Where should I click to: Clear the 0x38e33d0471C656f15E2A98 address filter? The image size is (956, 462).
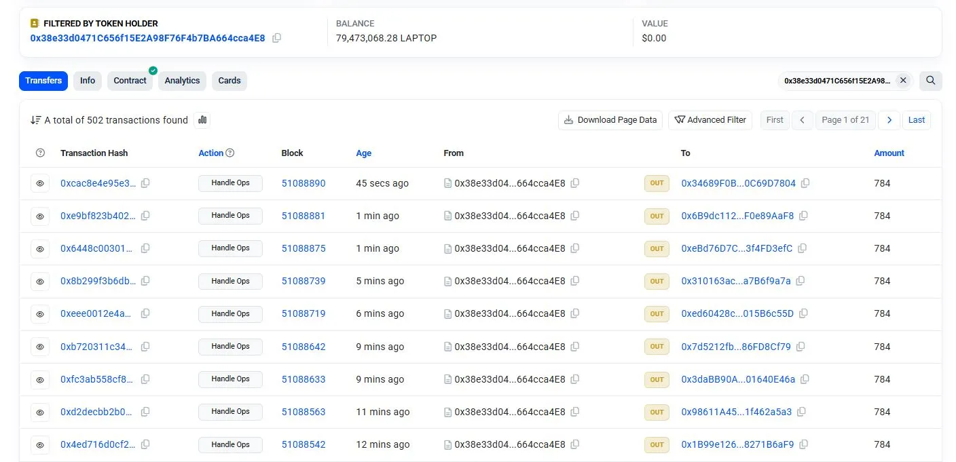tap(903, 81)
